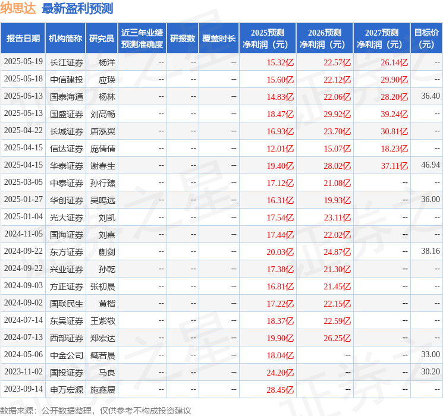Click 17.54亿 in 光大证券 row
Screen dimensions: 443x416
[x=280, y=218]
